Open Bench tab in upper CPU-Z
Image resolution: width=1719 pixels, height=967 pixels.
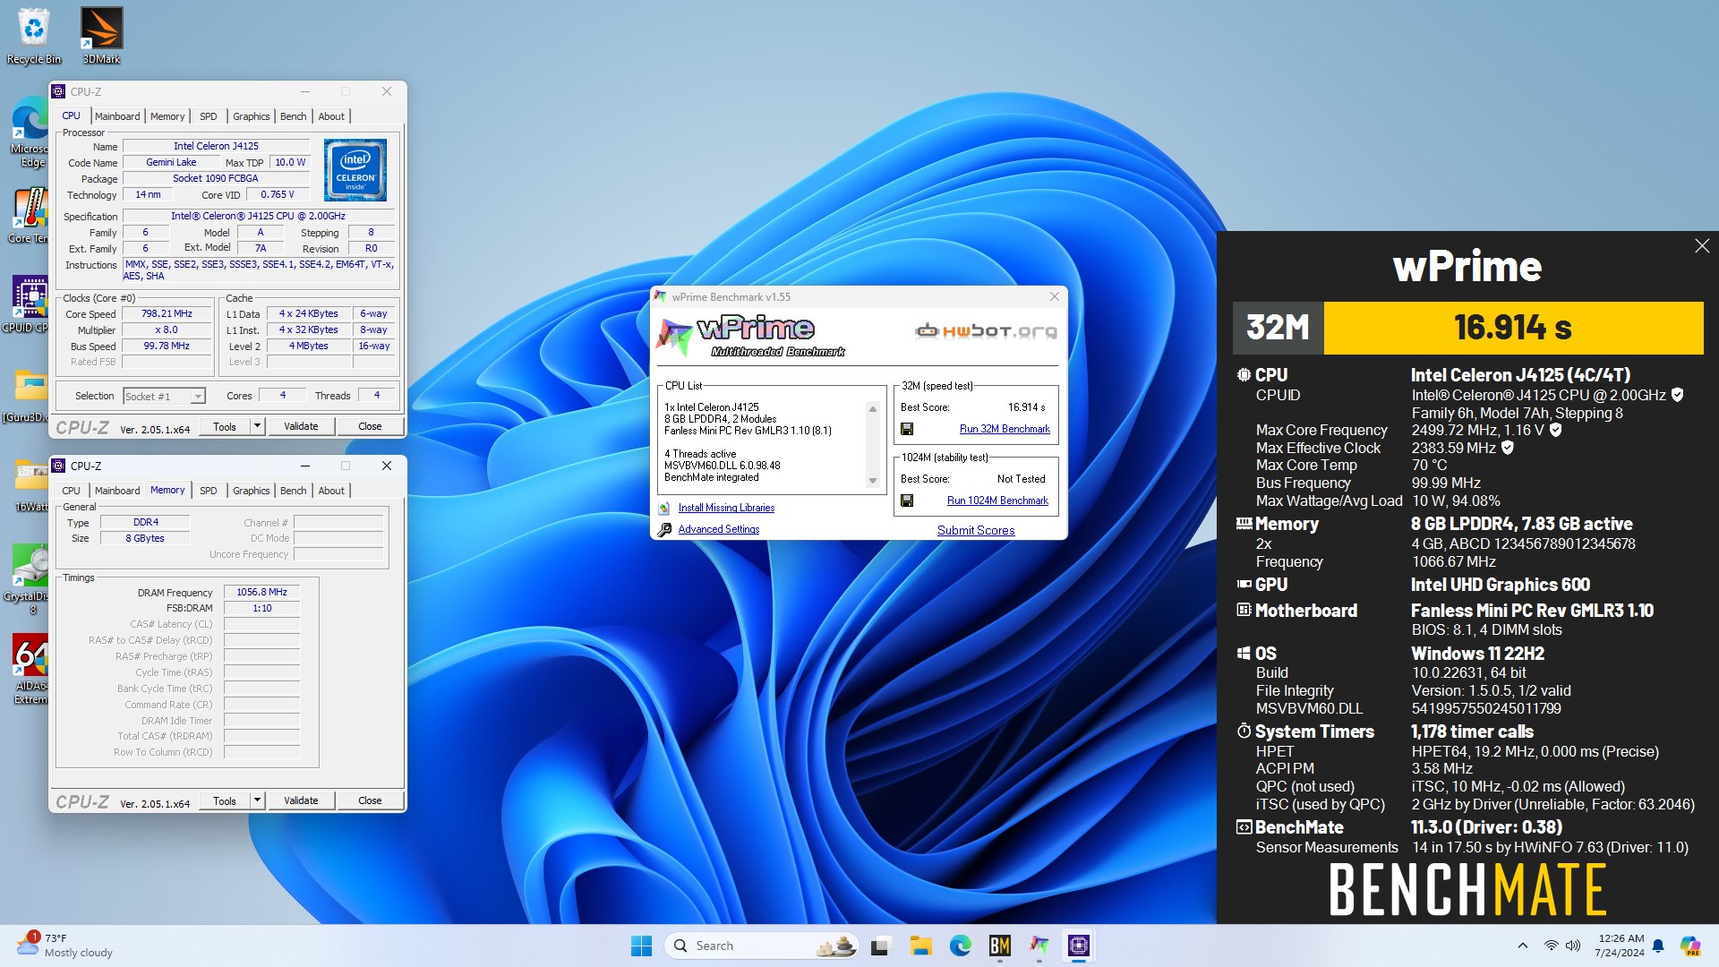point(294,116)
